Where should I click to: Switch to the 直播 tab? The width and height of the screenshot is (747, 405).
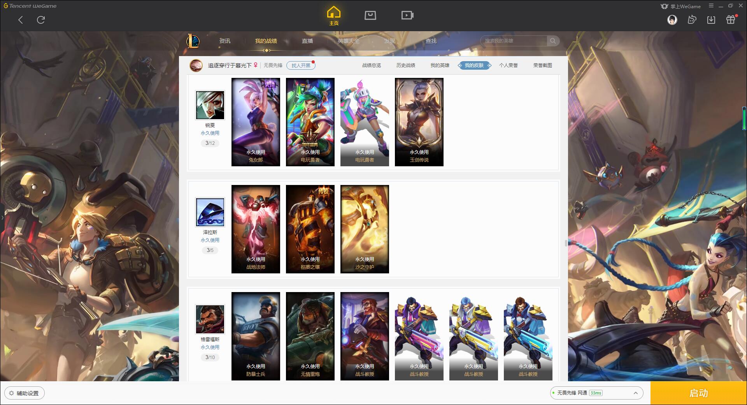tap(307, 41)
